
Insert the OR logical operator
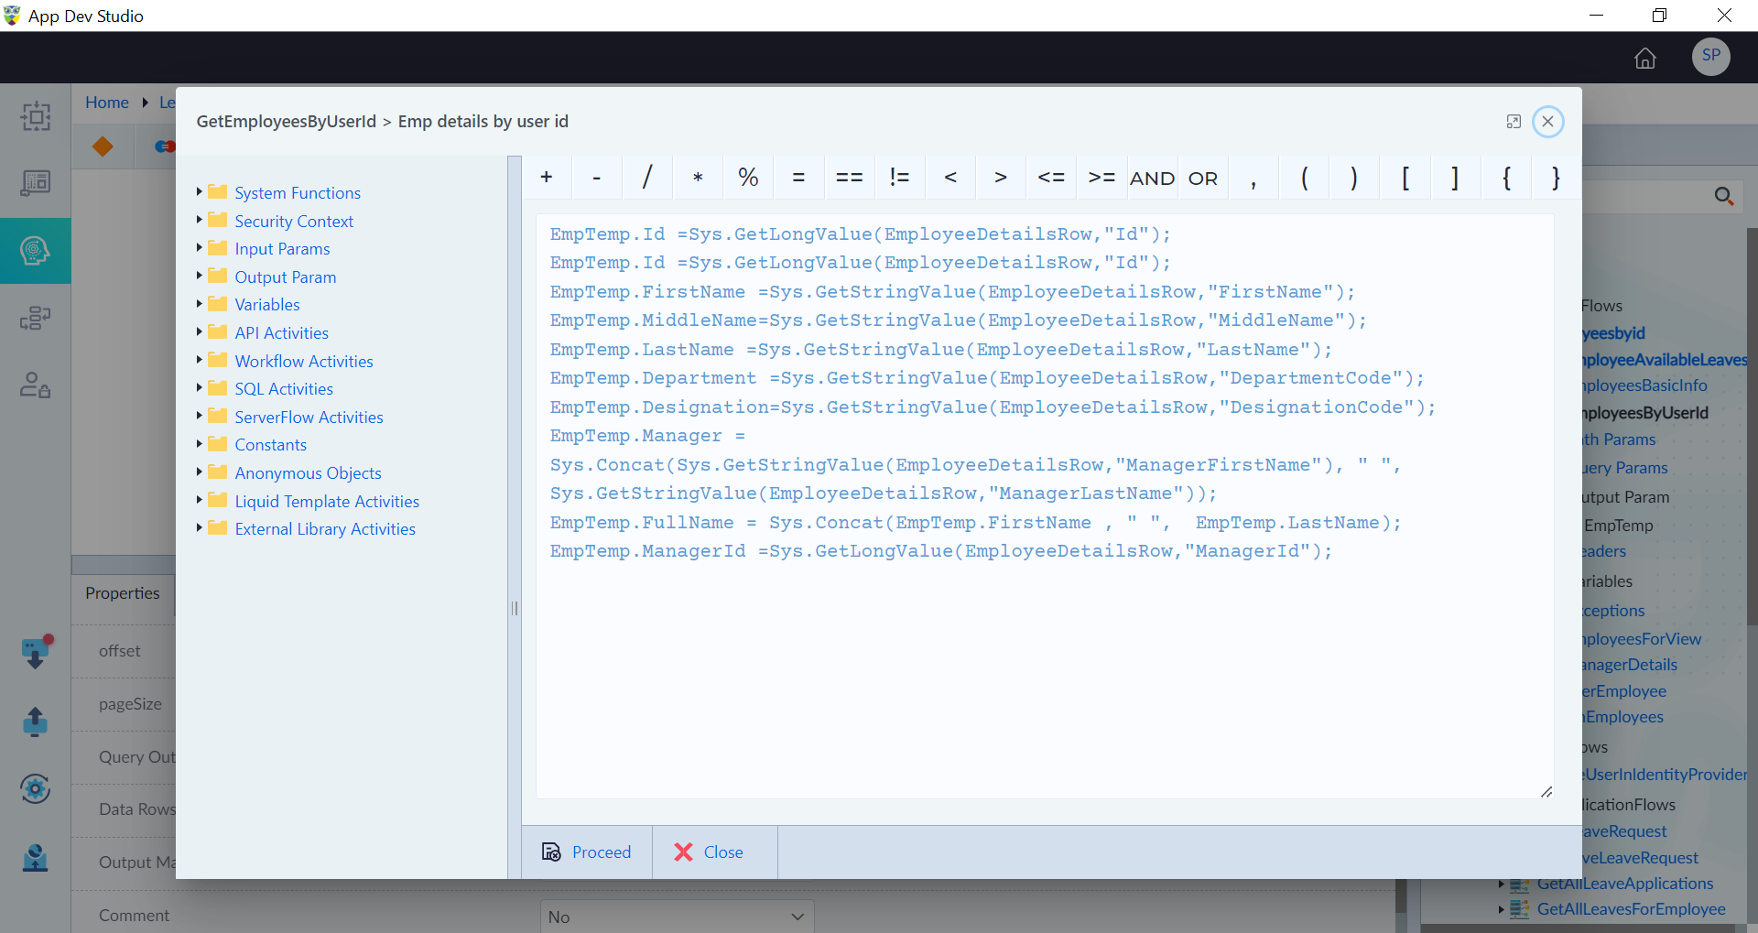[1202, 178]
